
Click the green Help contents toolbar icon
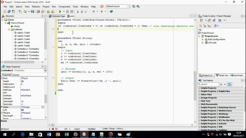tap(111, 11)
